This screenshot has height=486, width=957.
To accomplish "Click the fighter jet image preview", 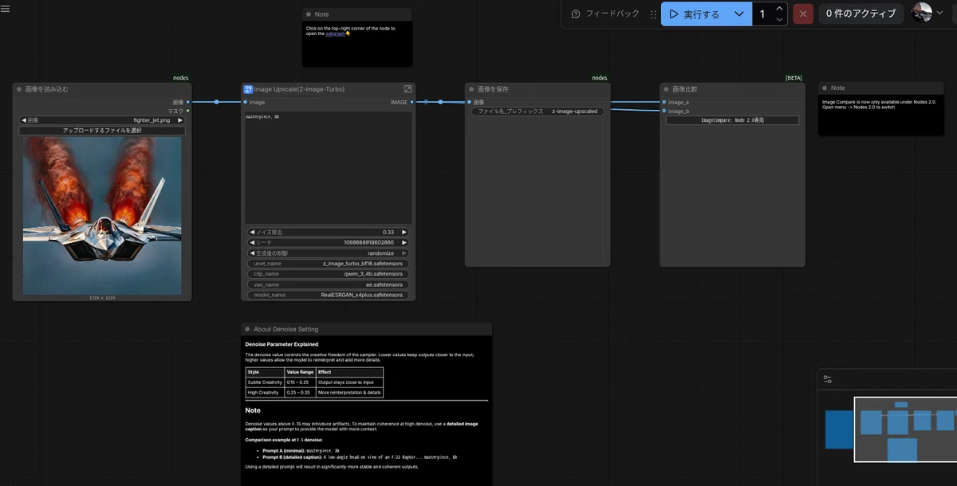I will [102, 216].
